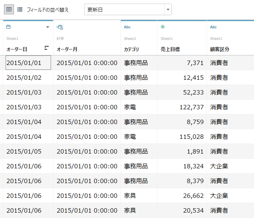Switch to grid view of data

9,10
